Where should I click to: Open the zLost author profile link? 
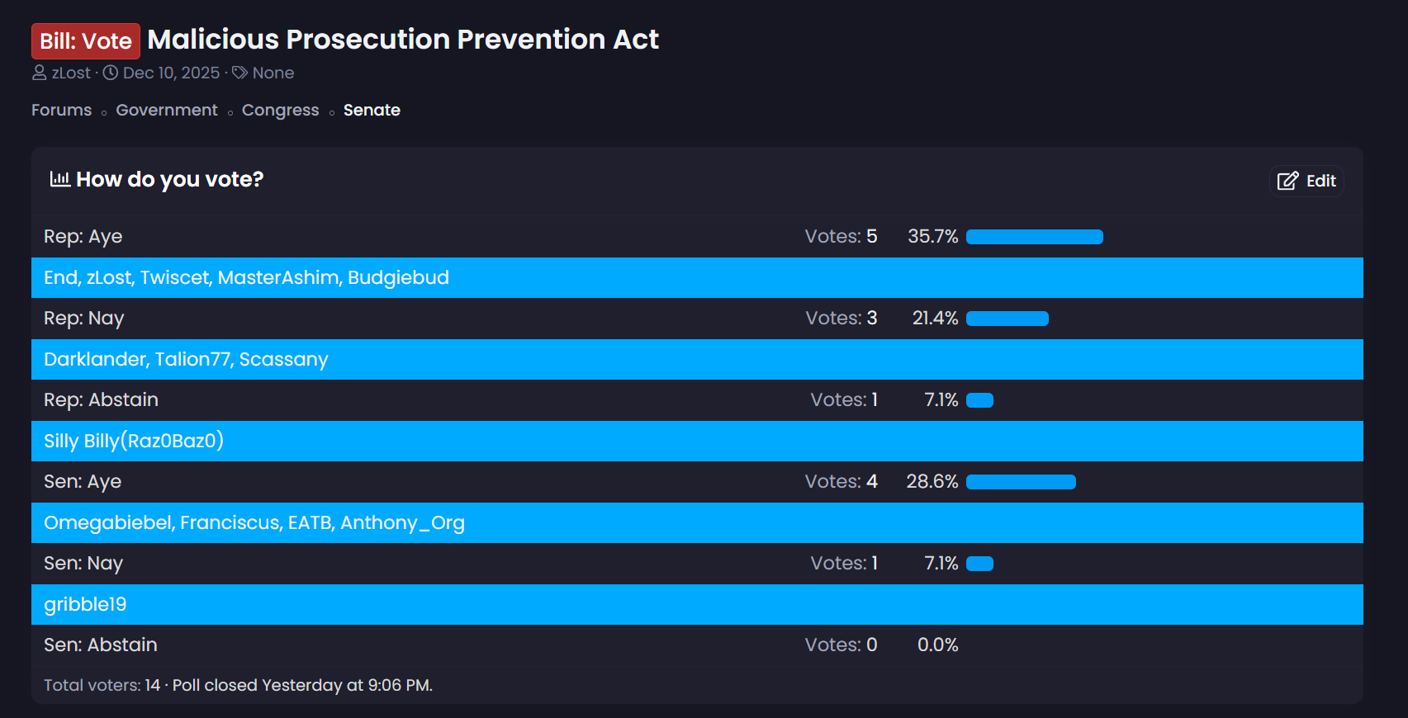click(x=71, y=73)
